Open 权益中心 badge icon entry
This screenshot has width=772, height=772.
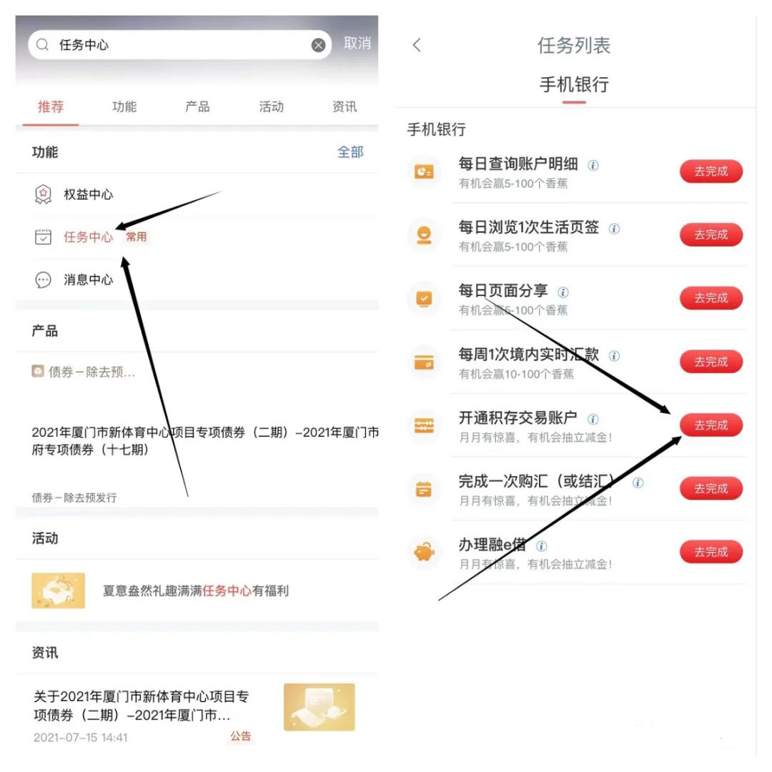pos(43,194)
